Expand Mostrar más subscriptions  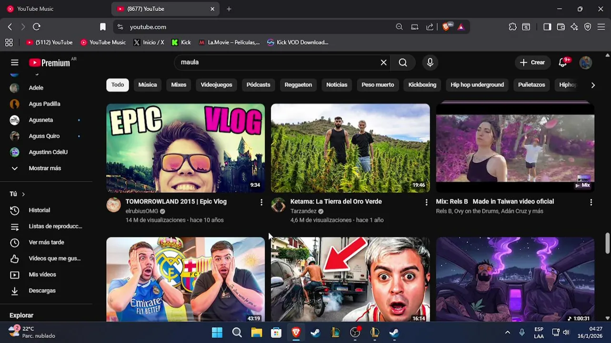coord(46,168)
